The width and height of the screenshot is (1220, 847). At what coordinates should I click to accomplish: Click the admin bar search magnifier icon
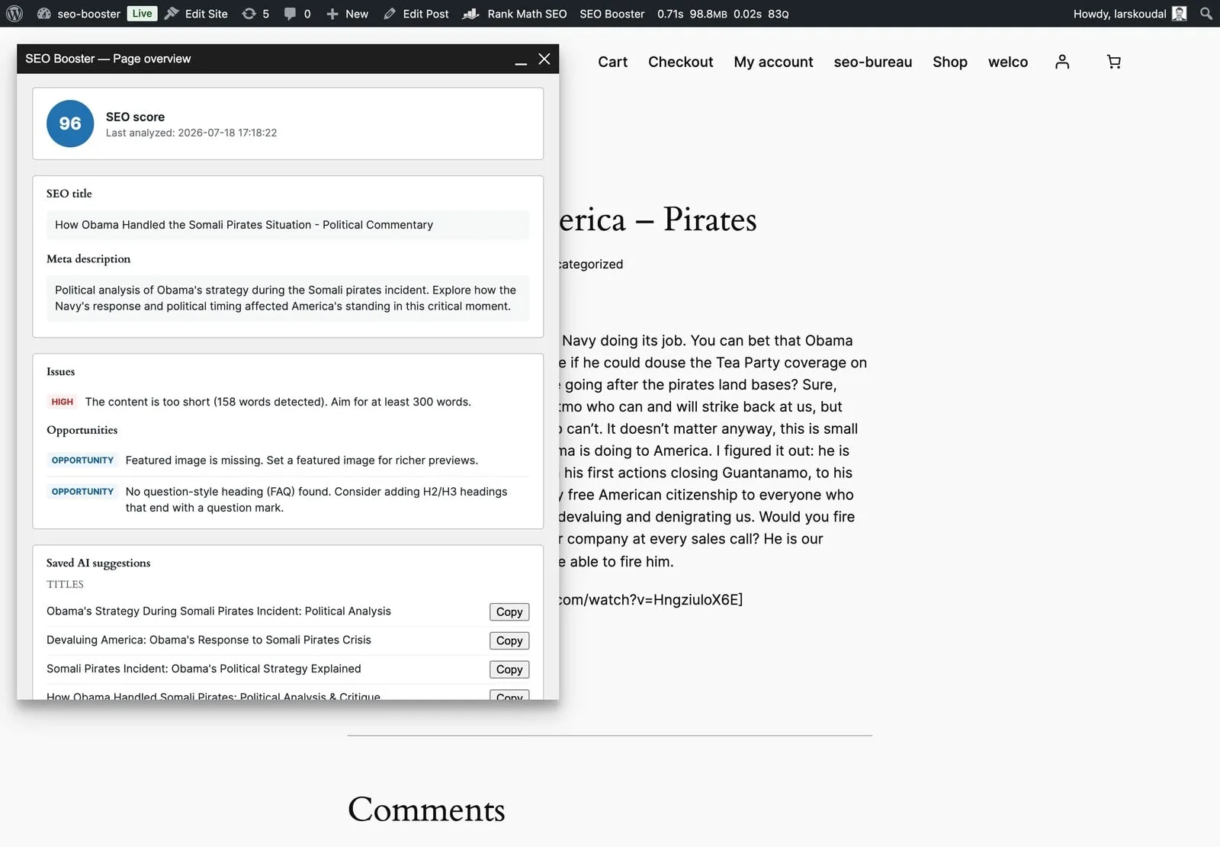(x=1206, y=14)
